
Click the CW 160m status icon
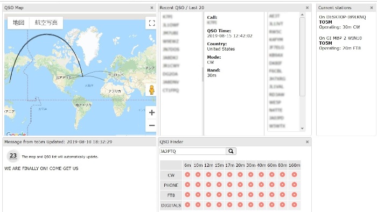point(294,174)
